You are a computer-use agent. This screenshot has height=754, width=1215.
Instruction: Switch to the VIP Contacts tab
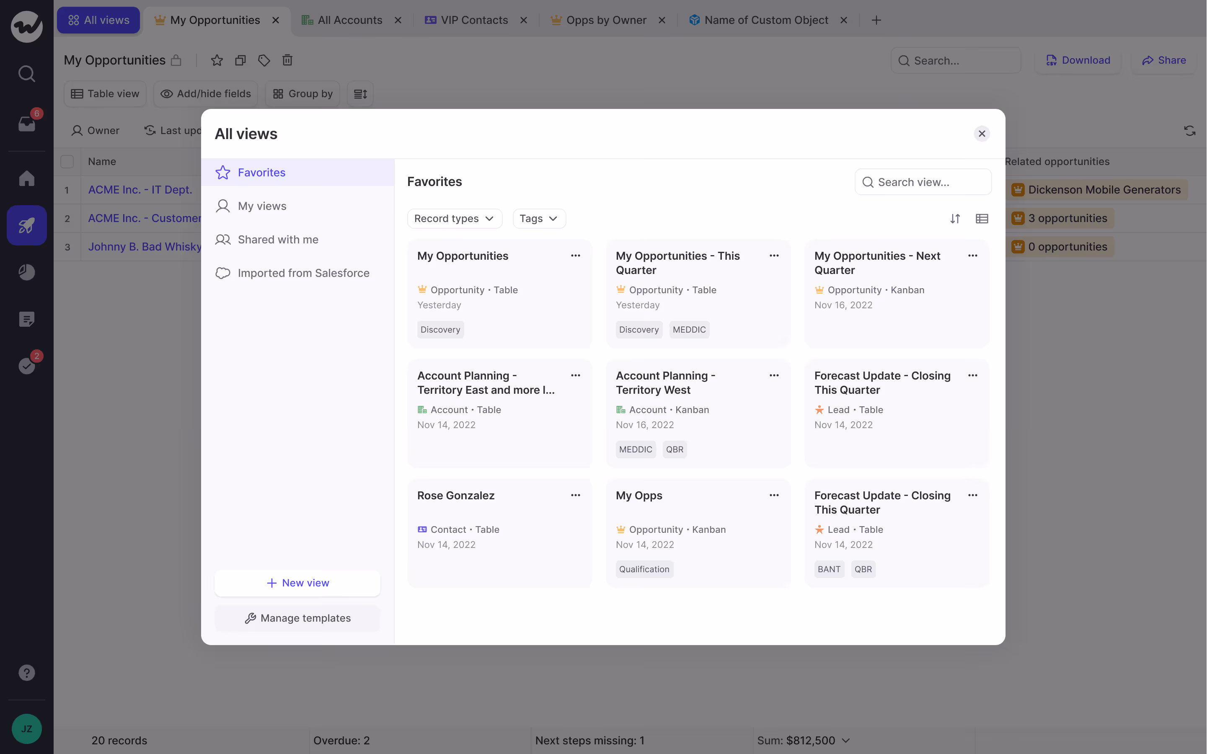(474, 20)
